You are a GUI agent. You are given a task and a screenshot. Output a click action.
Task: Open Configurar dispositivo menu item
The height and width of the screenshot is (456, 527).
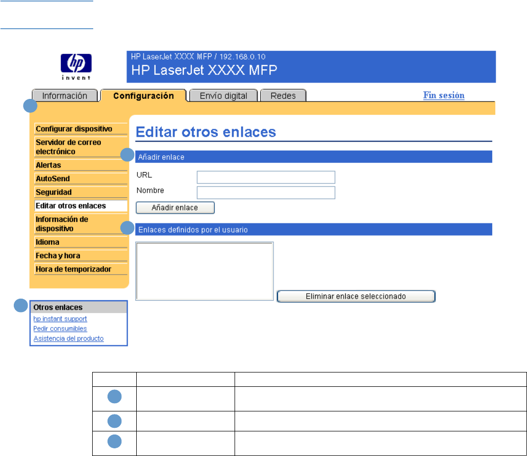coord(81,129)
